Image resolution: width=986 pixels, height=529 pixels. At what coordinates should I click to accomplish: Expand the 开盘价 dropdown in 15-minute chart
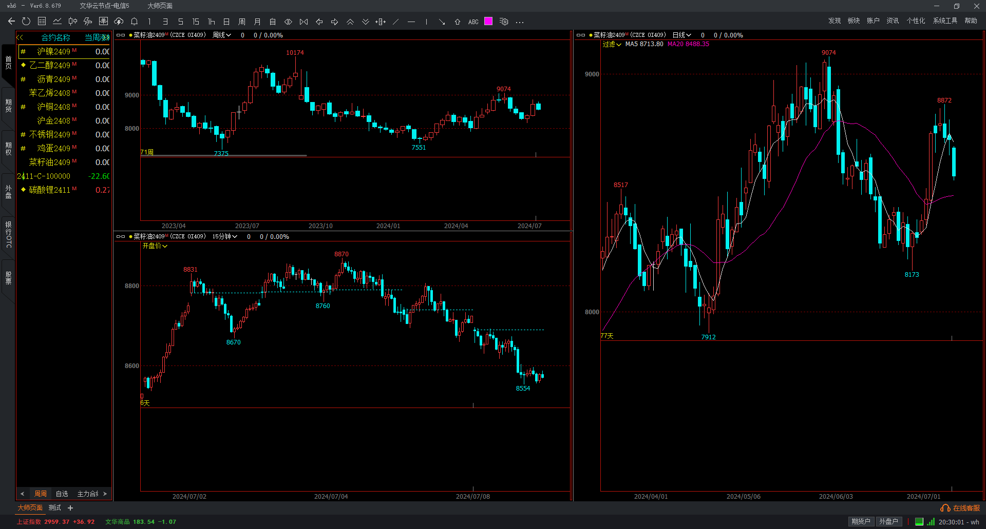point(155,246)
